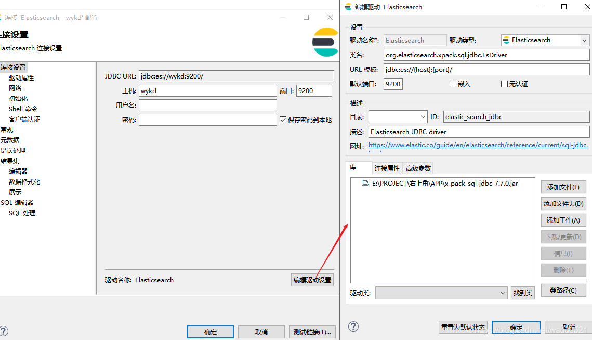Click the 密码 input field
The height and width of the screenshot is (340, 592).
point(208,120)
